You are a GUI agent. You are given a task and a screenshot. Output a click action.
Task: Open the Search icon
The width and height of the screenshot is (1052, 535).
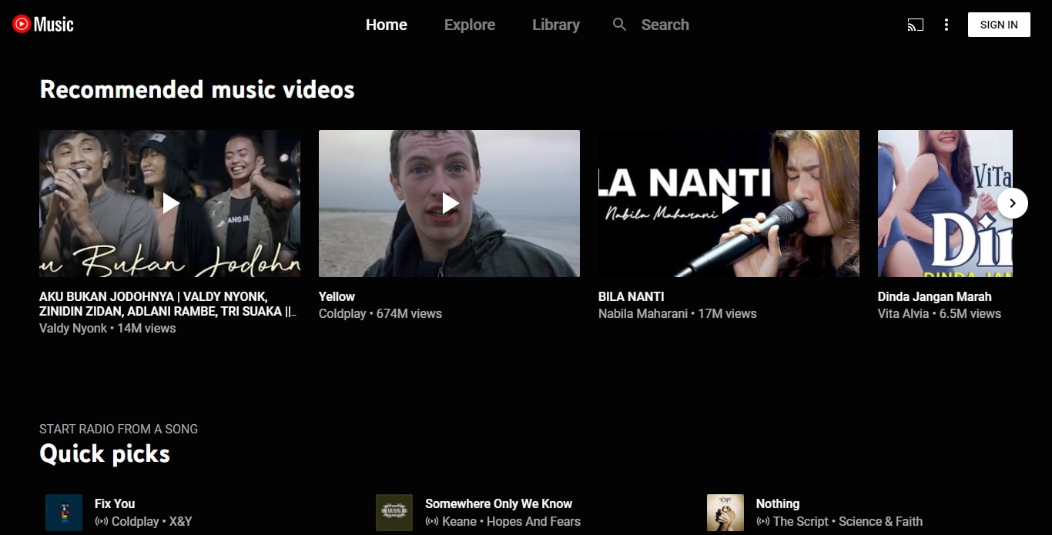click(619, 24)
